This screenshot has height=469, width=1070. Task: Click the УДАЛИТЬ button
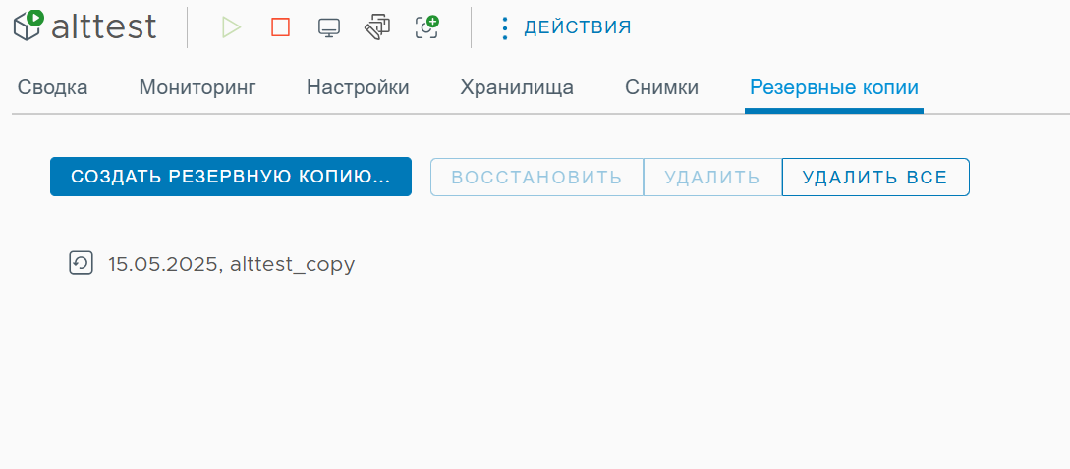click(x=712, y=178)
